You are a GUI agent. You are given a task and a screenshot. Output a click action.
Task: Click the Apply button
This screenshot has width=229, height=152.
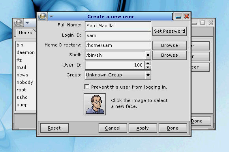click(x=143, y=128)
